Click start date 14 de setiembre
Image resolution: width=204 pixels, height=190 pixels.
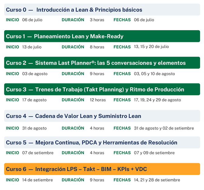click(x=37, y=180)
